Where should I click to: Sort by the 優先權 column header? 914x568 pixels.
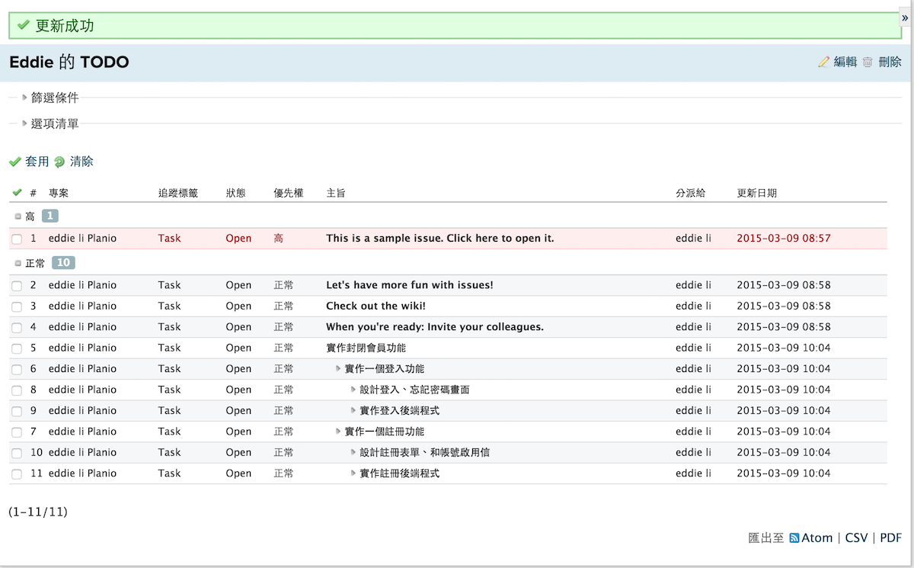(x=289, y=193)
